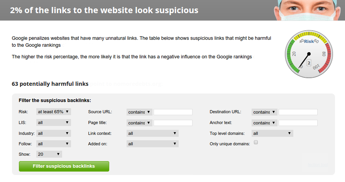Expand the Top level domains dropdown
The height and width of the screenshot is (182, 345).
272,133
